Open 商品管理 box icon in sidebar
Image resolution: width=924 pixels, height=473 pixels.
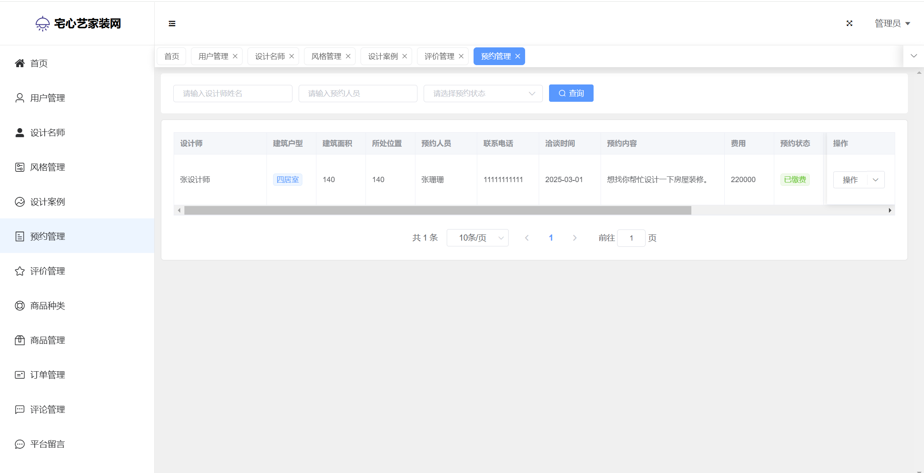coord(20,340)
